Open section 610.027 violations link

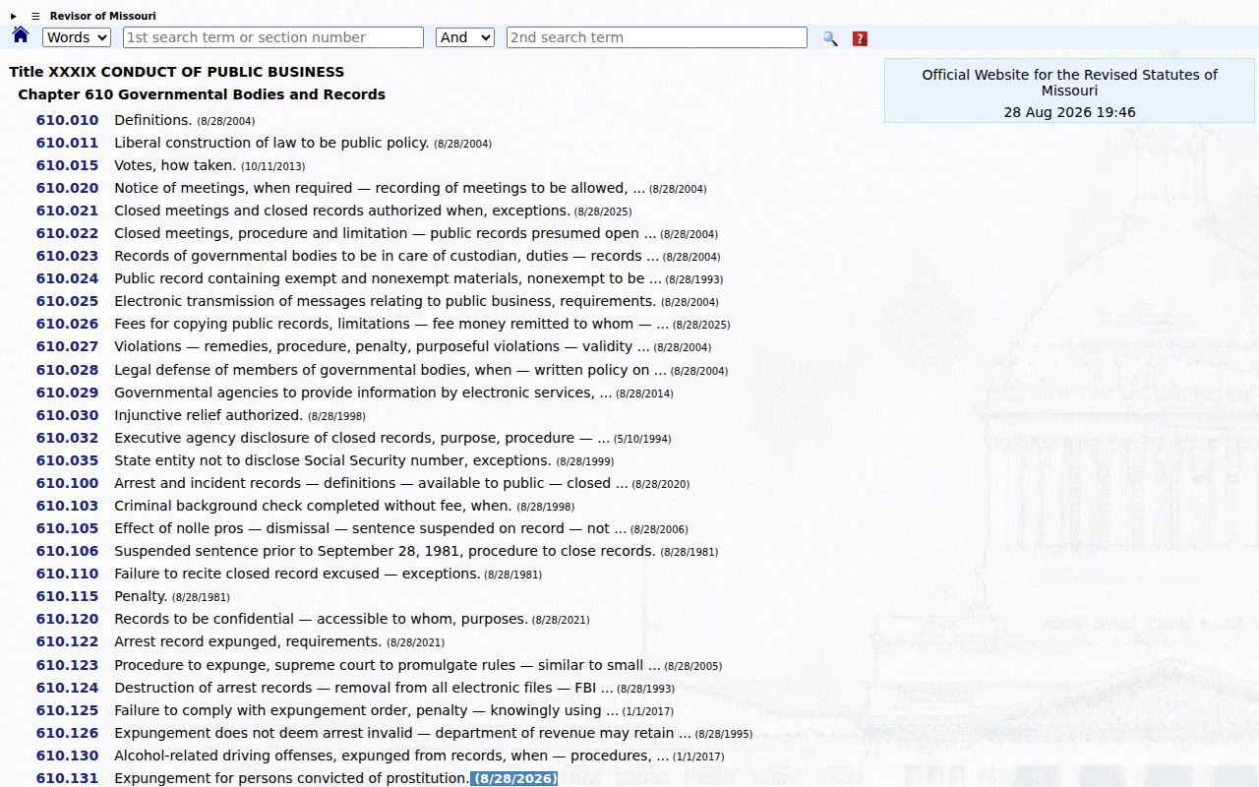tap(68, 346)
